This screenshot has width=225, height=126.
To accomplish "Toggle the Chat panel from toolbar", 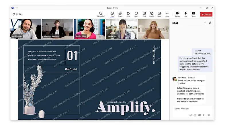I will coord(112,14).
